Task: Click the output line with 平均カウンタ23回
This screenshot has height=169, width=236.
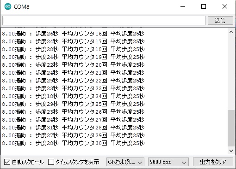Action: click(74, 88)
